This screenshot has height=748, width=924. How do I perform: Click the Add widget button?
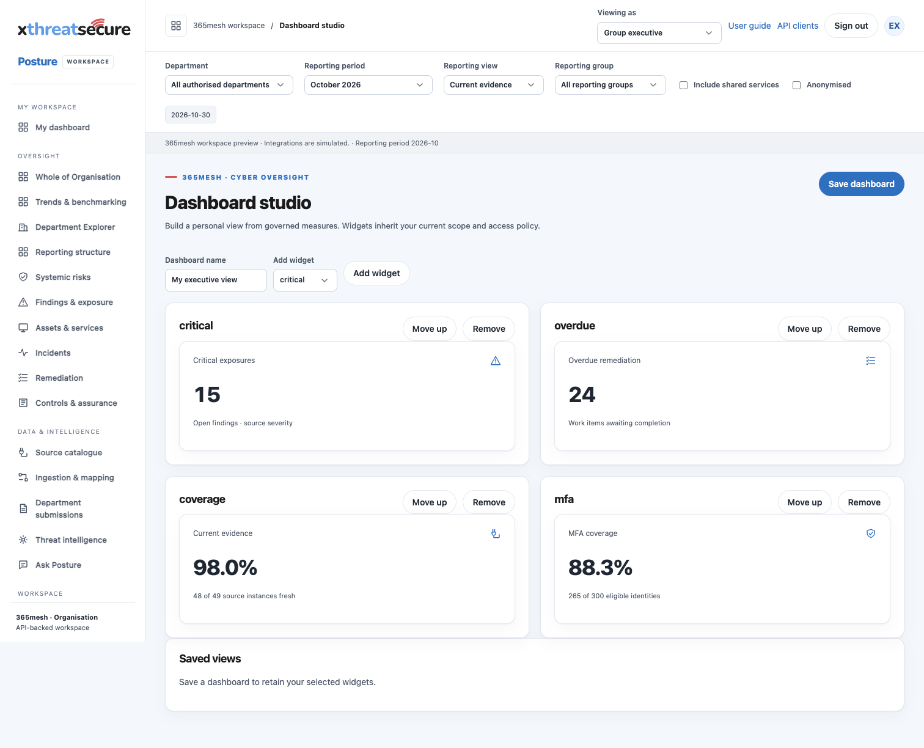click(376, 273)
